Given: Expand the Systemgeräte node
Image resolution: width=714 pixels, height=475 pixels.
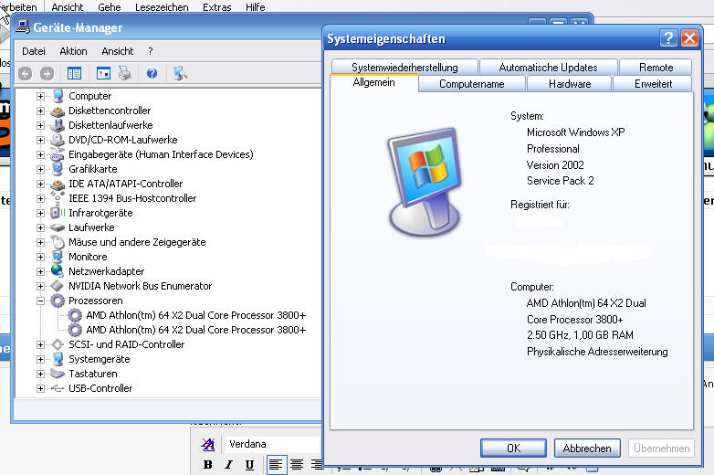Looking at the screenshot, I should click(40, 359).
